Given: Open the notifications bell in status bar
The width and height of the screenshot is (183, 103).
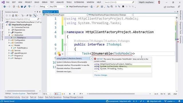Looking at the screenshot, I should pos(179,101).
